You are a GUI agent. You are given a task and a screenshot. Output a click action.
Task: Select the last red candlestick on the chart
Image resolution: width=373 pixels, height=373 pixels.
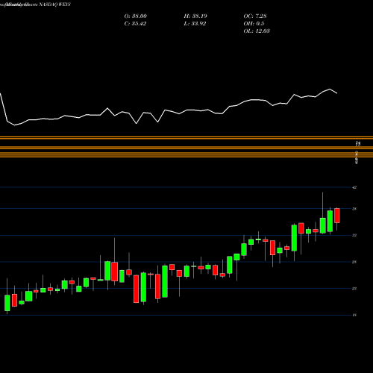click(337, 216)
